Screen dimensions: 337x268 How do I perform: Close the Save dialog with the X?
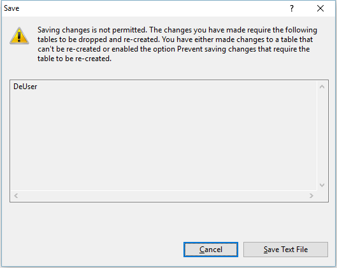[x=320, y=8]
